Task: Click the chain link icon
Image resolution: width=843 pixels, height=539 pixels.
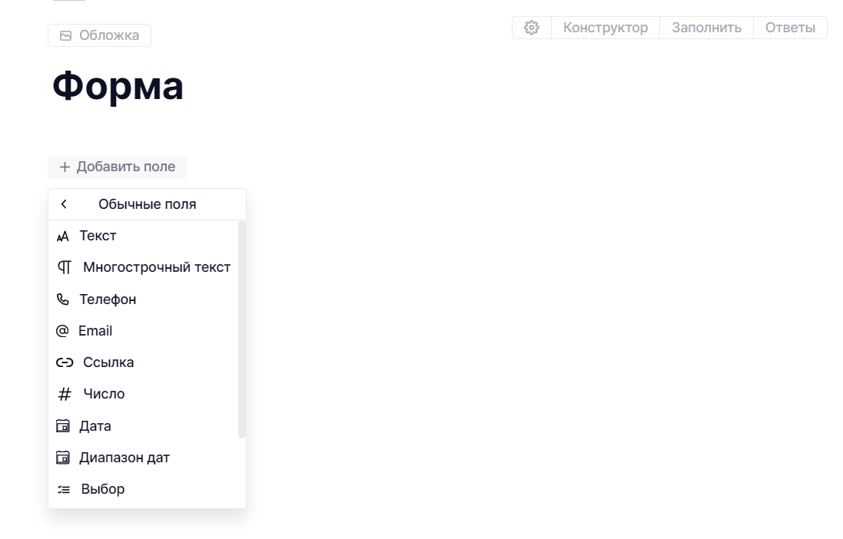Action: click(x=65, y=362)
